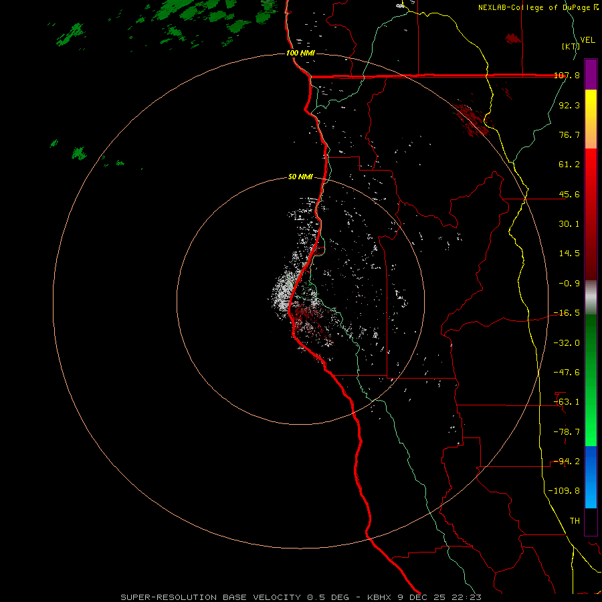Click the TH legend label
Image resolution: width=602 pixels, height=602 pixels.
(575, 521)
